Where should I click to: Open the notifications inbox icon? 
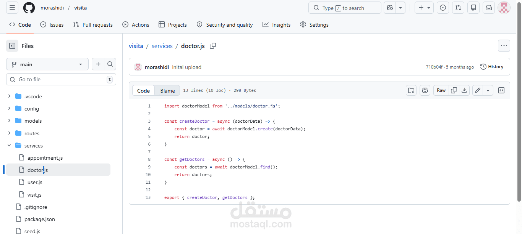click(489, 8)
